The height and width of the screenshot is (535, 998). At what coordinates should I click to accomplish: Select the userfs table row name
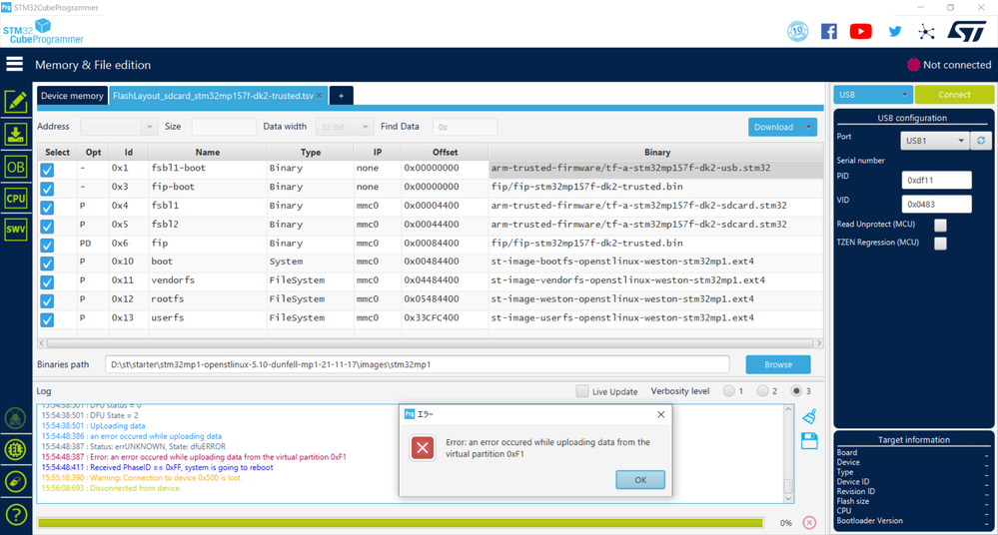pyautogui.click(x=168, y=317)
